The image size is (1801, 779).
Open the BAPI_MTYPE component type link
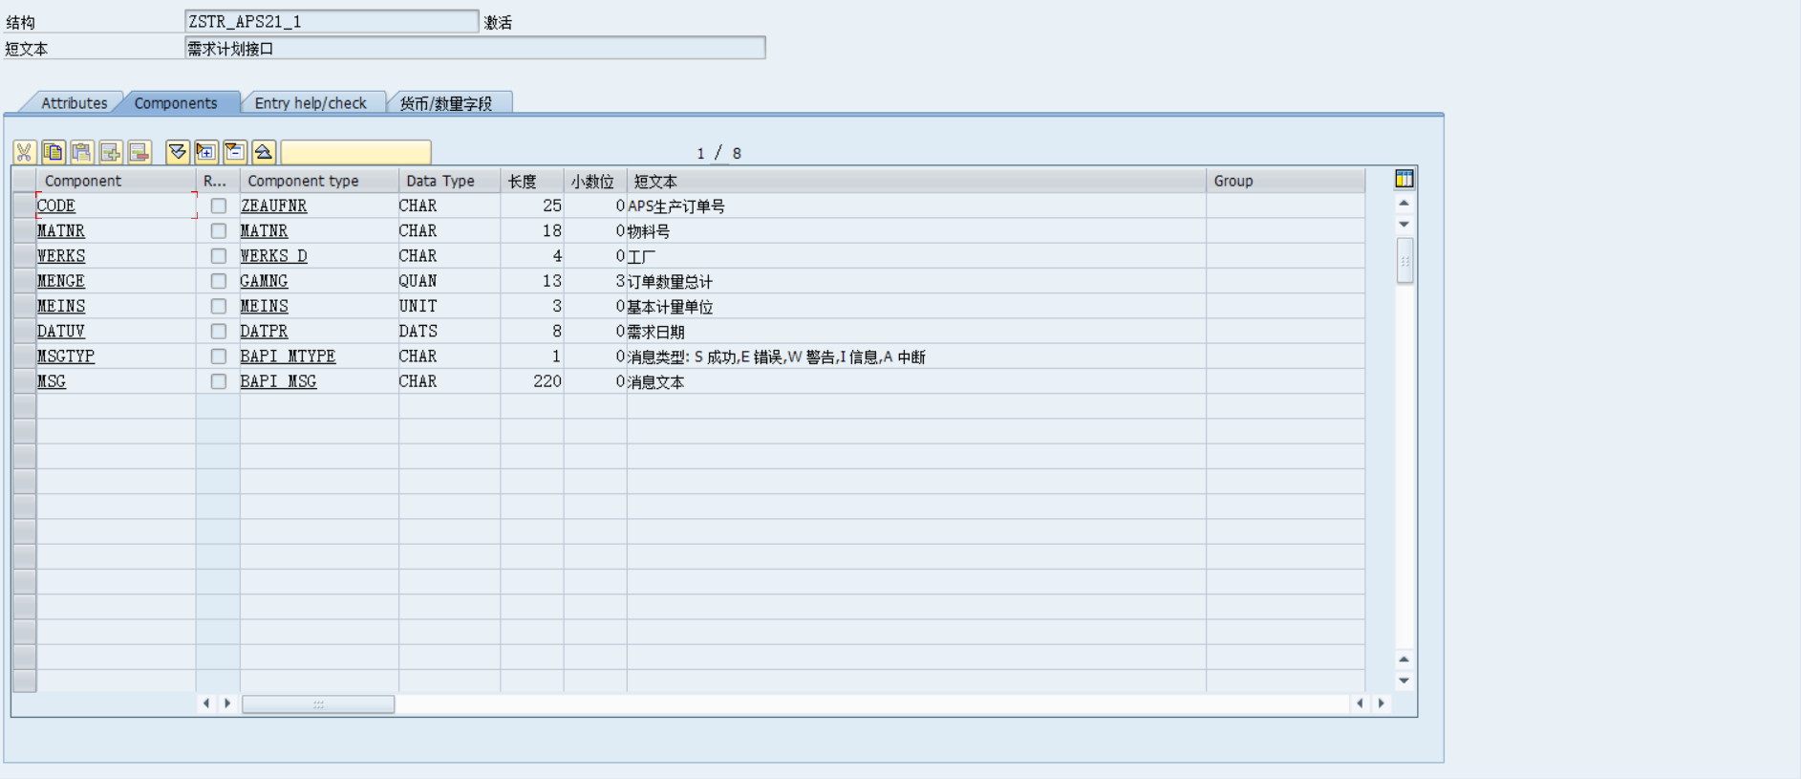click(x=288, y=356)
